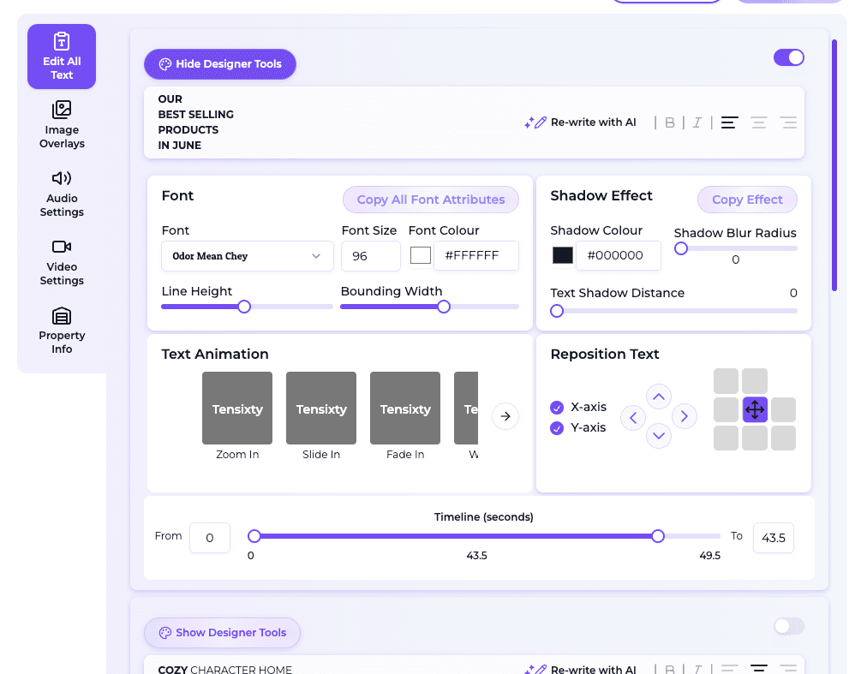The image size is (861, 674).
Task: Click the Bounding Width slider handle
Action: point(444,307)
